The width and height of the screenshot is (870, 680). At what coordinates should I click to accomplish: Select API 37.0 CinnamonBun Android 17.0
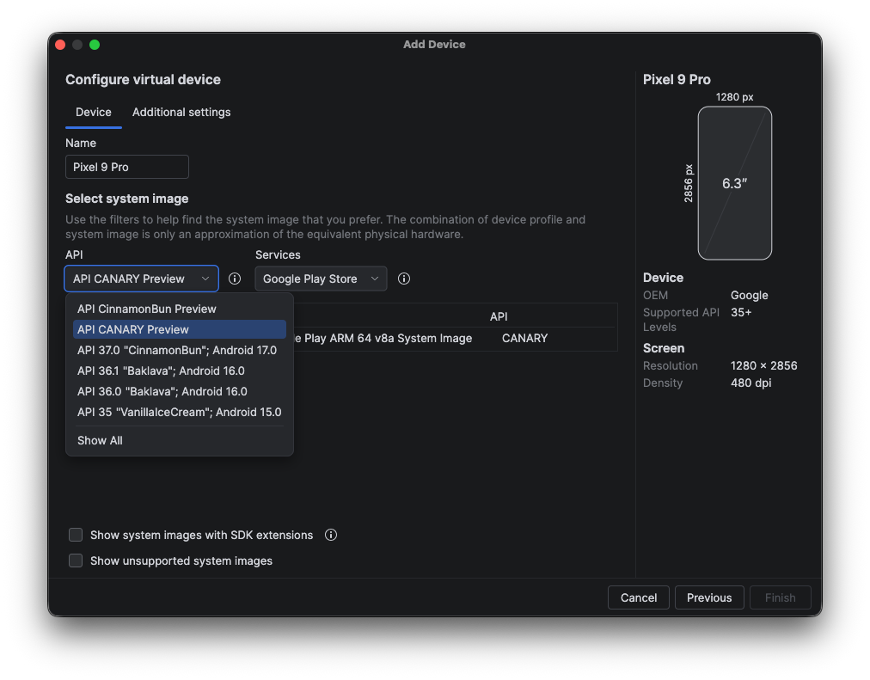[x=179, y=350]
